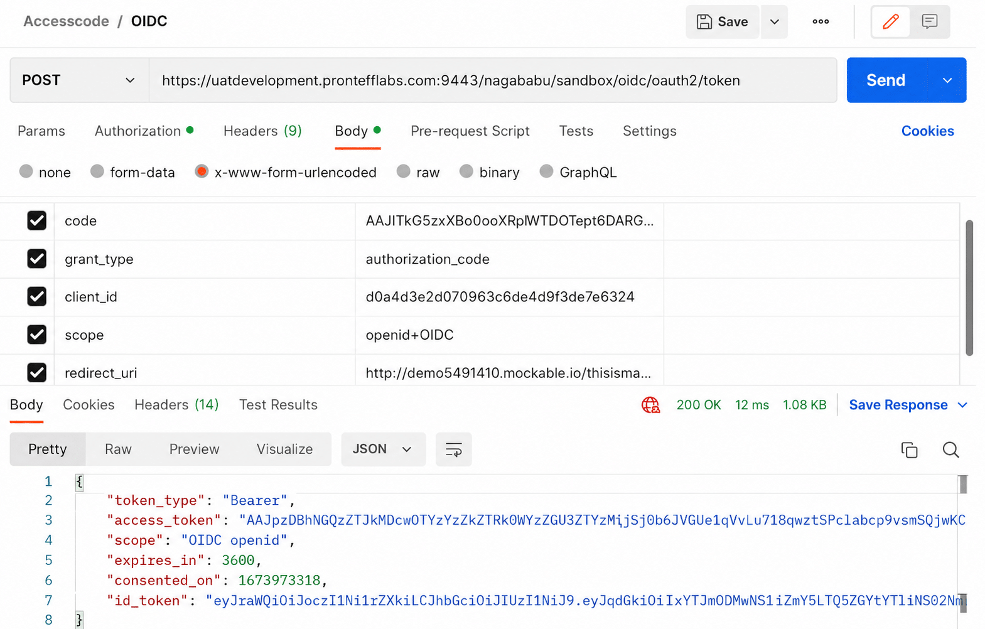This screenshot has height=629, width=985.
Task: Uncheck the redirect_uri parameter checkbox
Action: [36, 372]
